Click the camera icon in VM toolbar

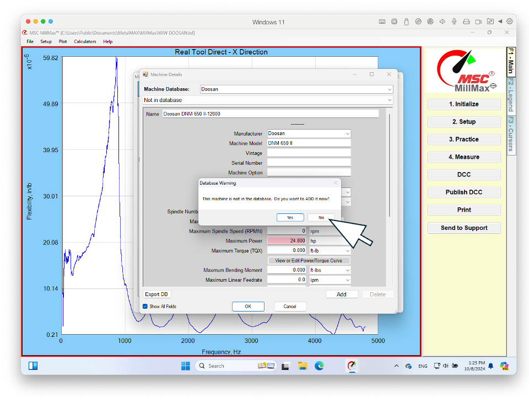[478, 22]
